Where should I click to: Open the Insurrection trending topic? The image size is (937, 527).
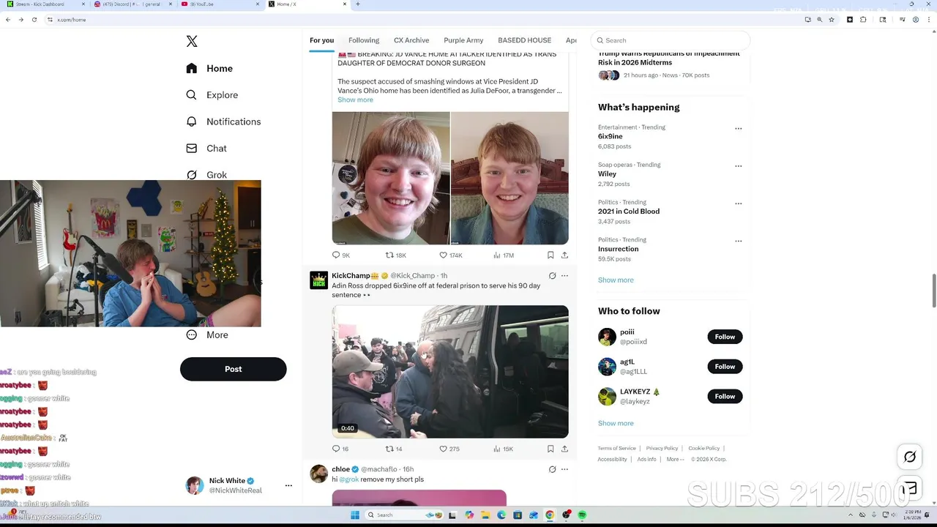coord(619,249)
